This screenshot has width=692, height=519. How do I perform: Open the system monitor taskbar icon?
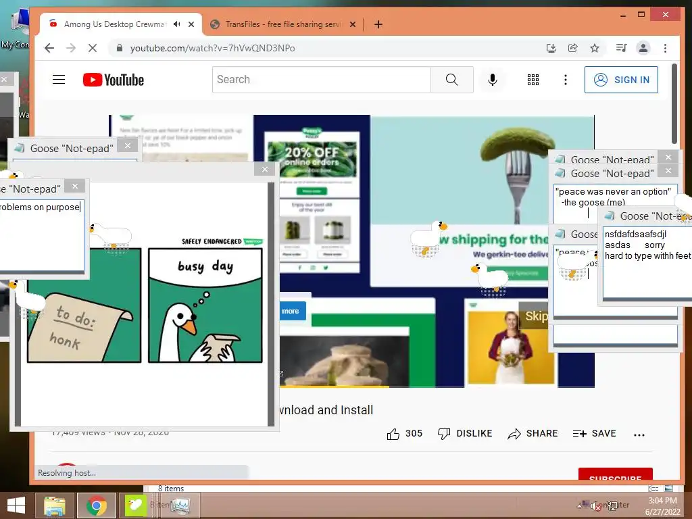(x=180, y=505)
